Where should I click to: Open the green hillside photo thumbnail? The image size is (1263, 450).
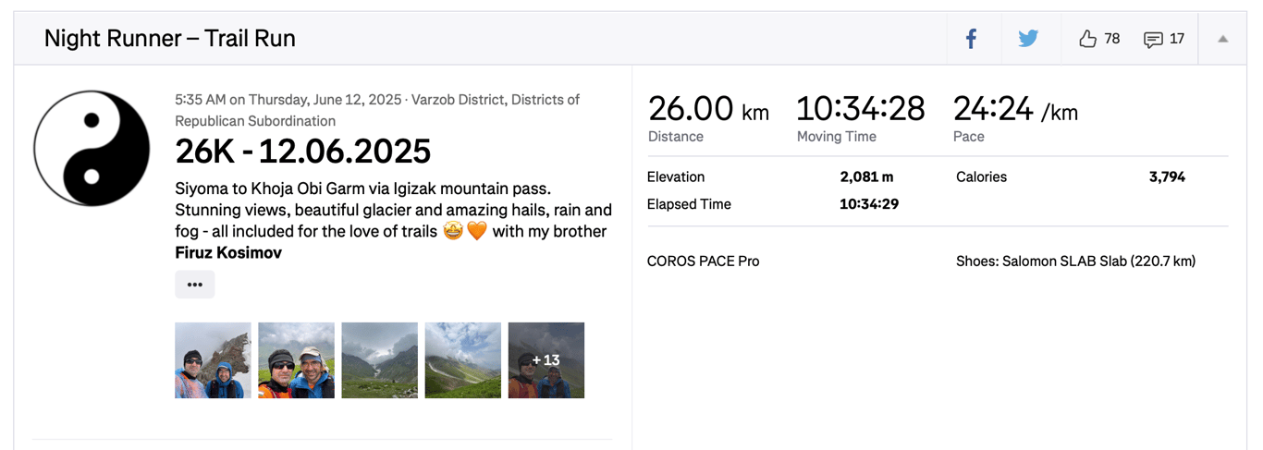click(462, 360)
